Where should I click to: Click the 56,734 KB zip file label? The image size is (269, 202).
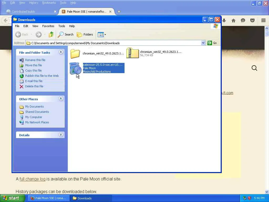[x=147, y=55]
